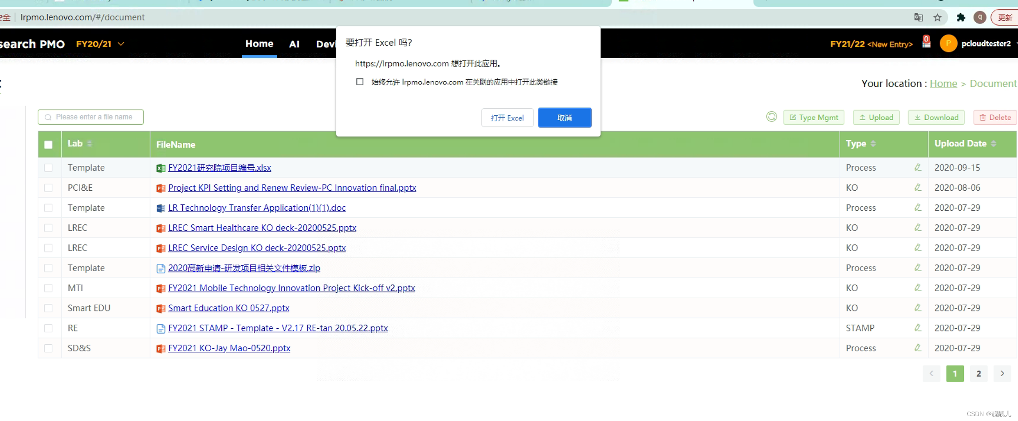
Task: Edit type for Smart Education KO row
Action: [x=918, y=308]
